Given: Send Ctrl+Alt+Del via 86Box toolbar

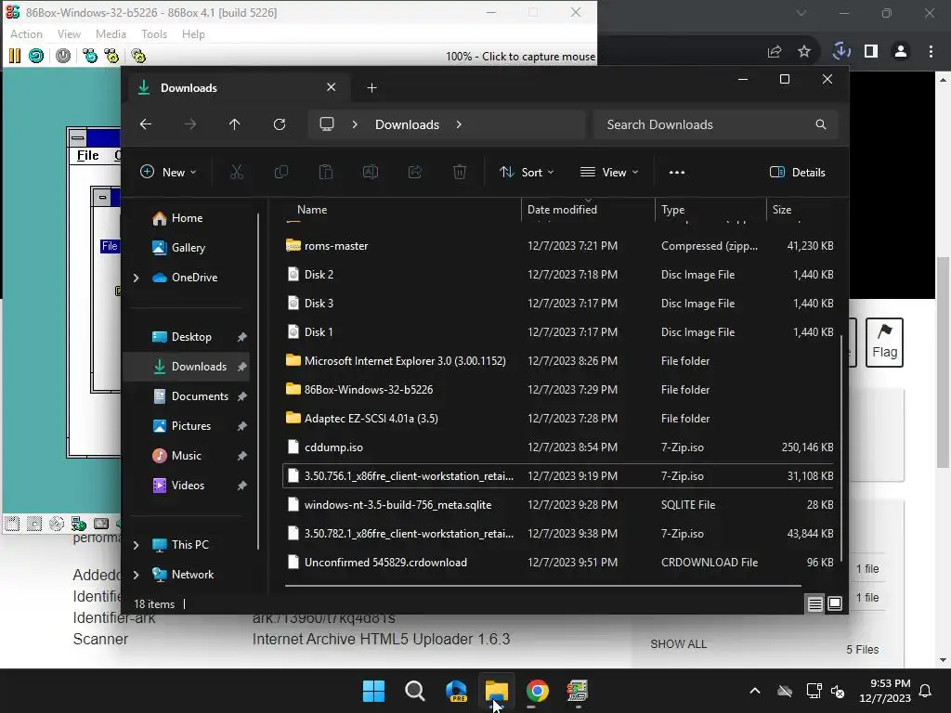Looking at the screenshot, I should pos(90,57).
